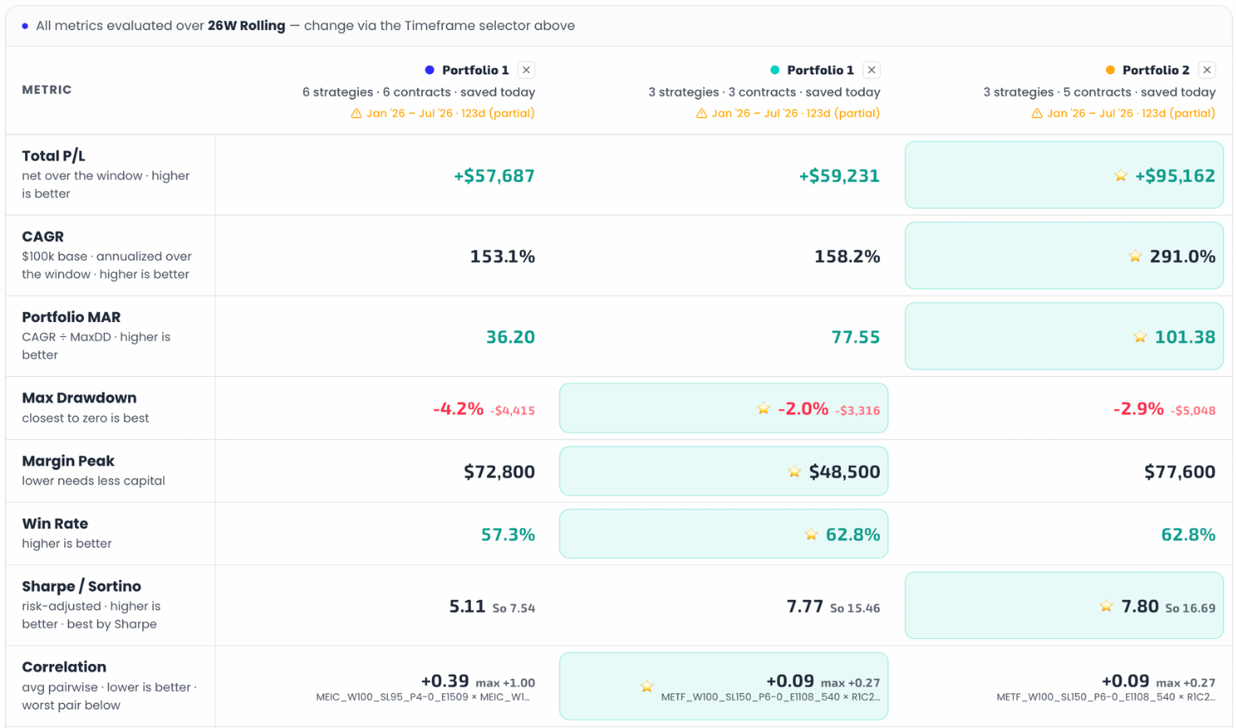Click the '153.1%' CAGR value
Viewport: 1236px width, 728px height.
pyautogui.click(x=503, y=256)
